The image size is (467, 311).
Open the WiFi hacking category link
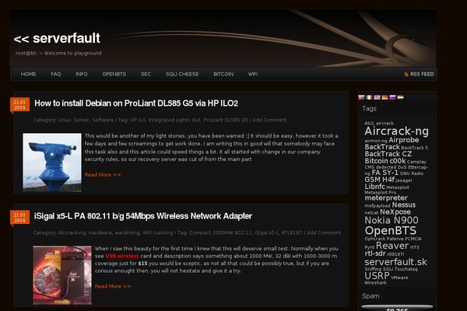tap(157, 232)
